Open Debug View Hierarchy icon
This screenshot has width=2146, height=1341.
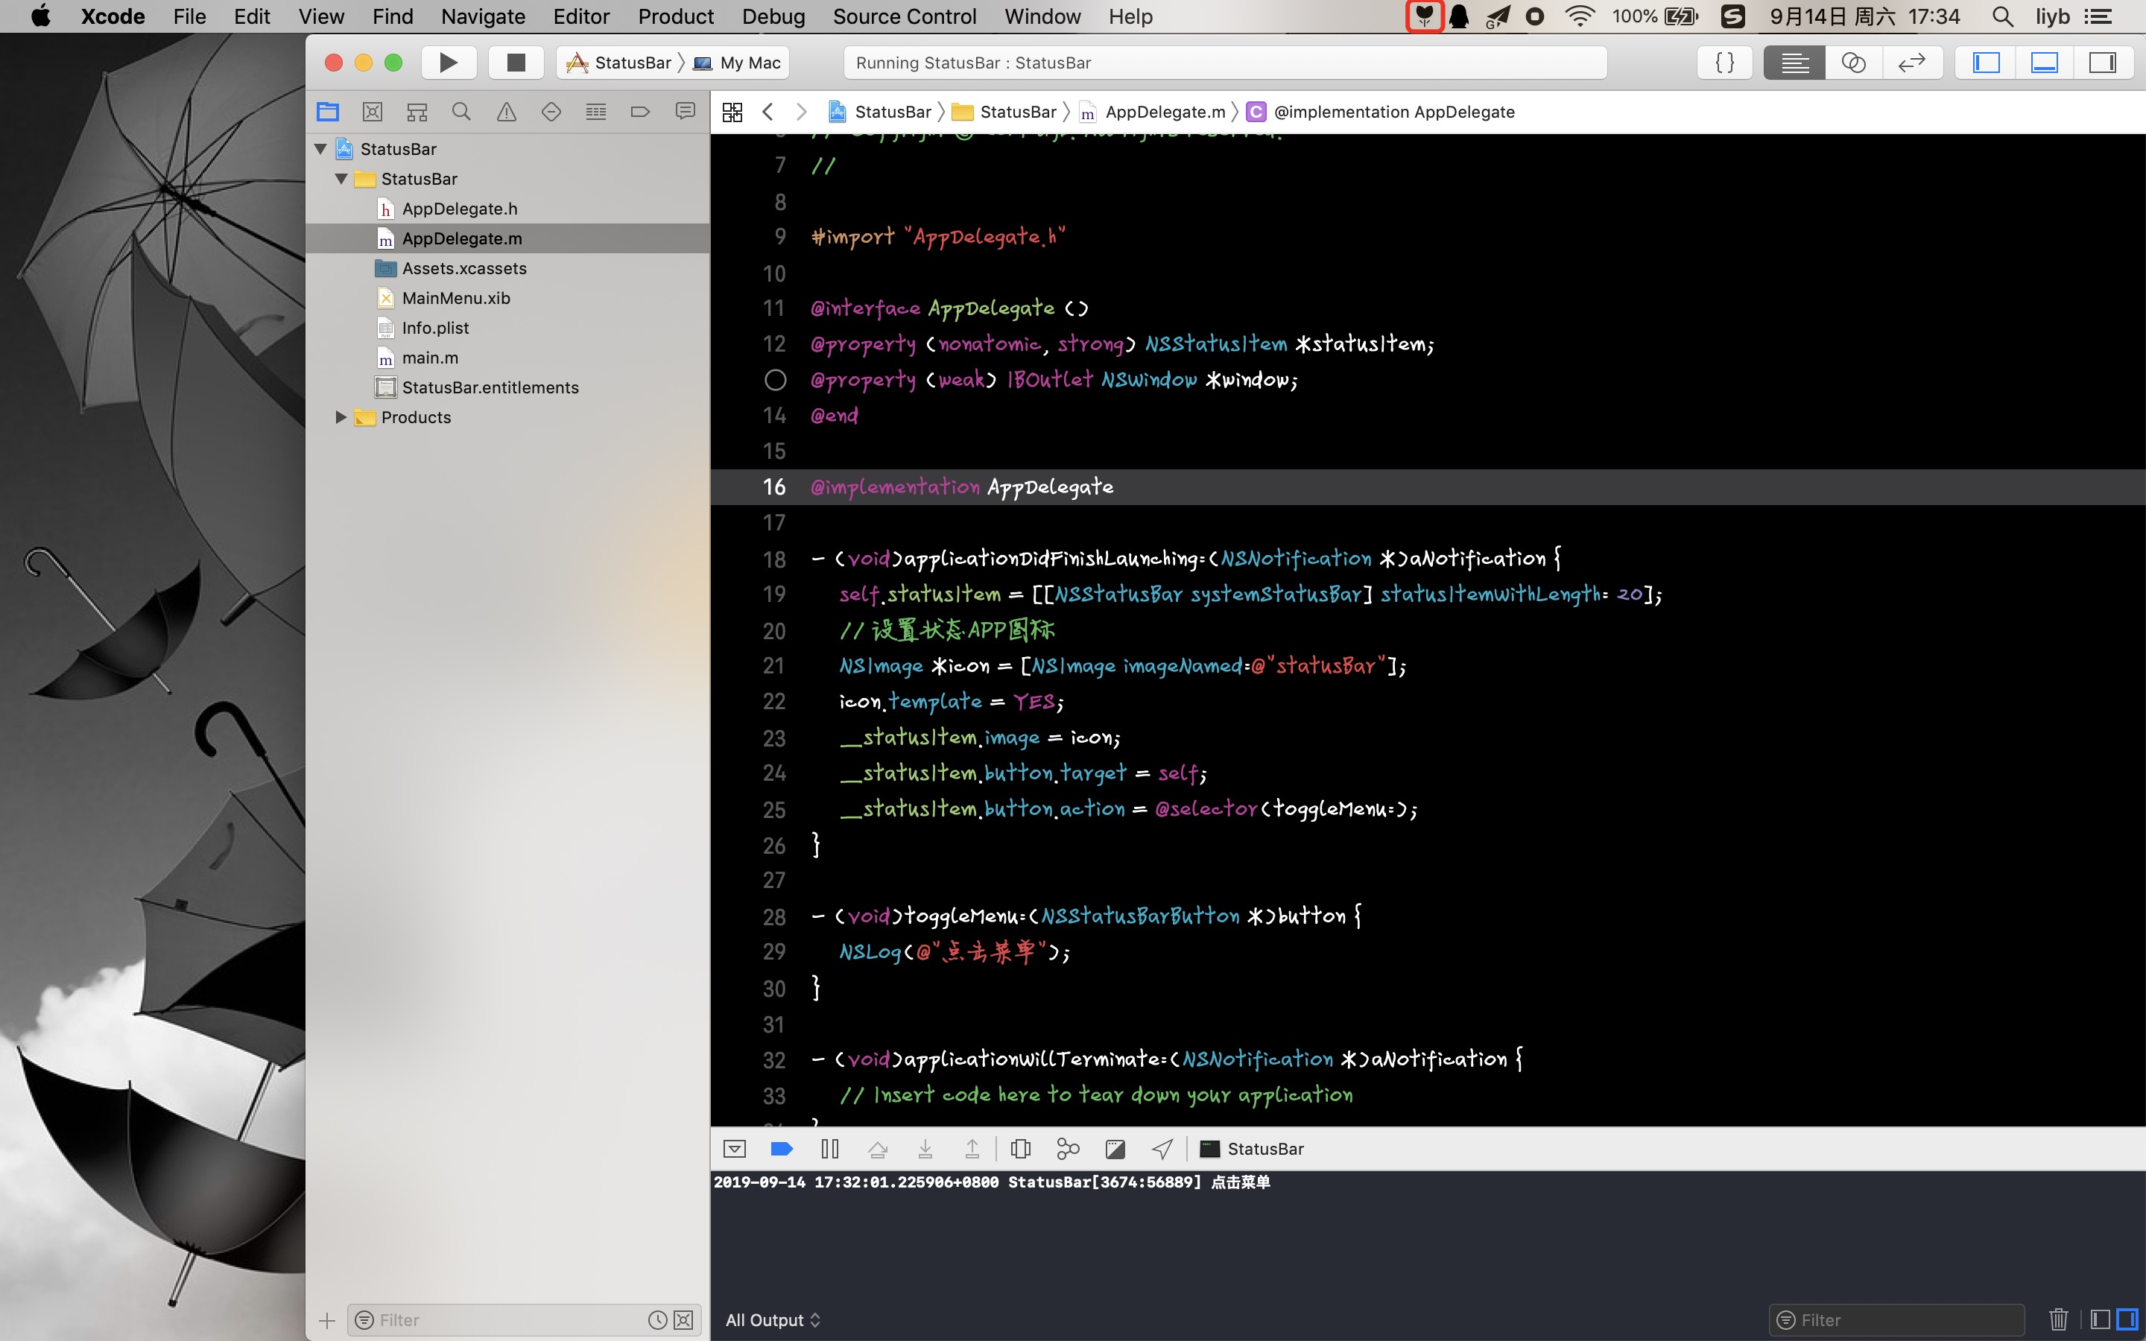pos(1021,1150)
